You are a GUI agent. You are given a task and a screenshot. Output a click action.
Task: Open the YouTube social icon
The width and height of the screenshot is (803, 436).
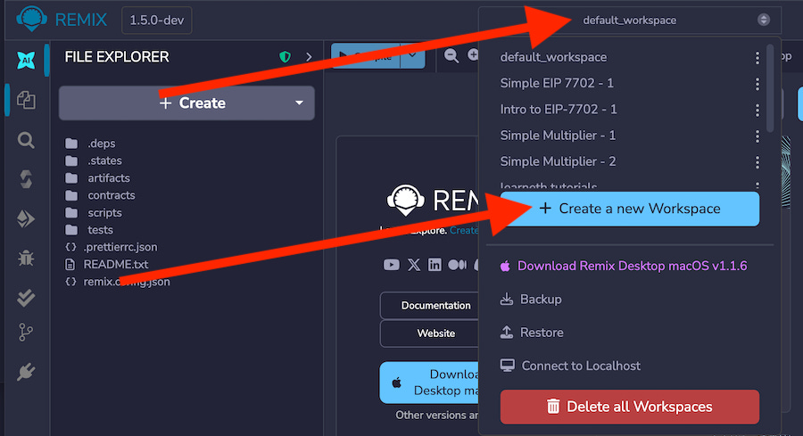click(392, 265)
